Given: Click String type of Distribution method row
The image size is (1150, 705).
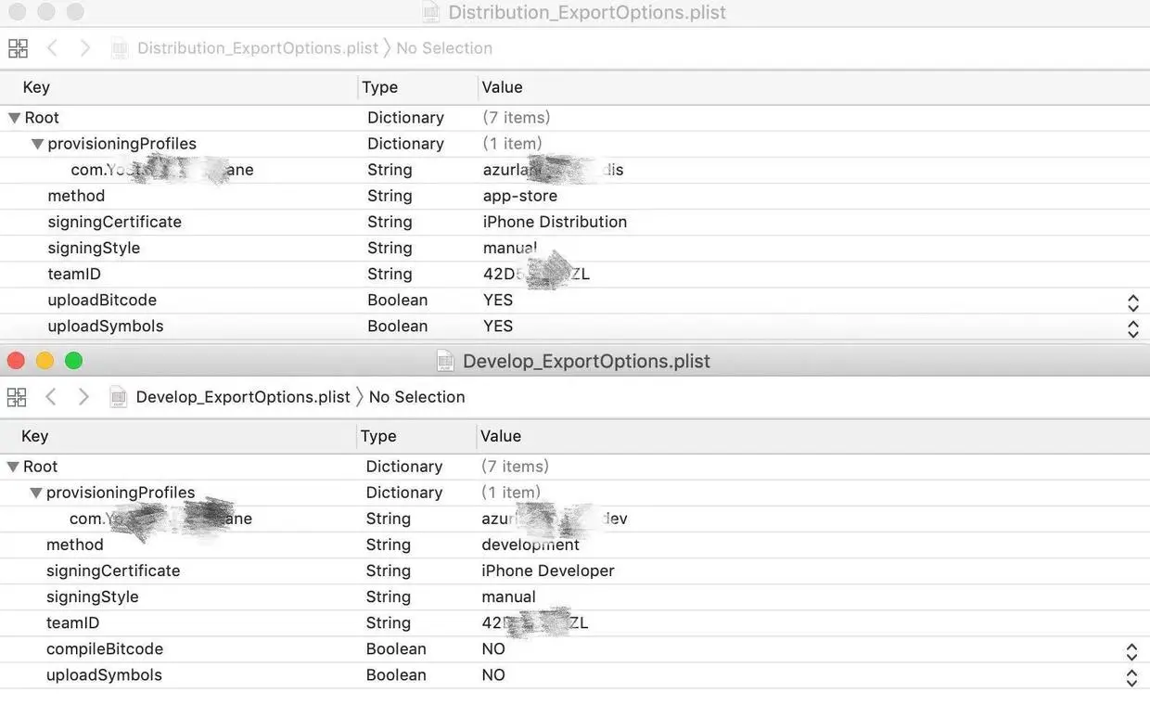Looking at the screenshot, I should [390, 196].
